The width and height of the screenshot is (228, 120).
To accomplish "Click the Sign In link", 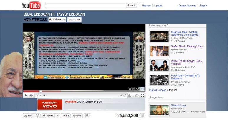I will coord(204,6).
